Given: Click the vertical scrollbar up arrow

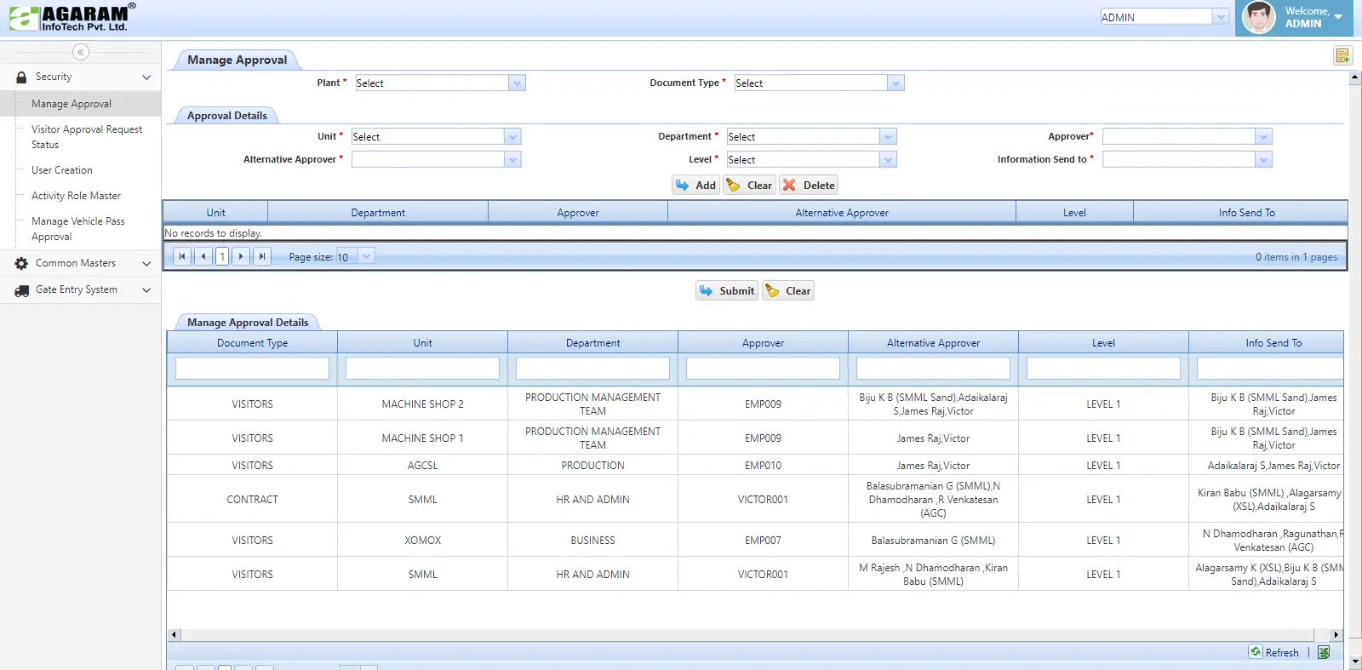Looking at the screenshot, I should 1354,77.
